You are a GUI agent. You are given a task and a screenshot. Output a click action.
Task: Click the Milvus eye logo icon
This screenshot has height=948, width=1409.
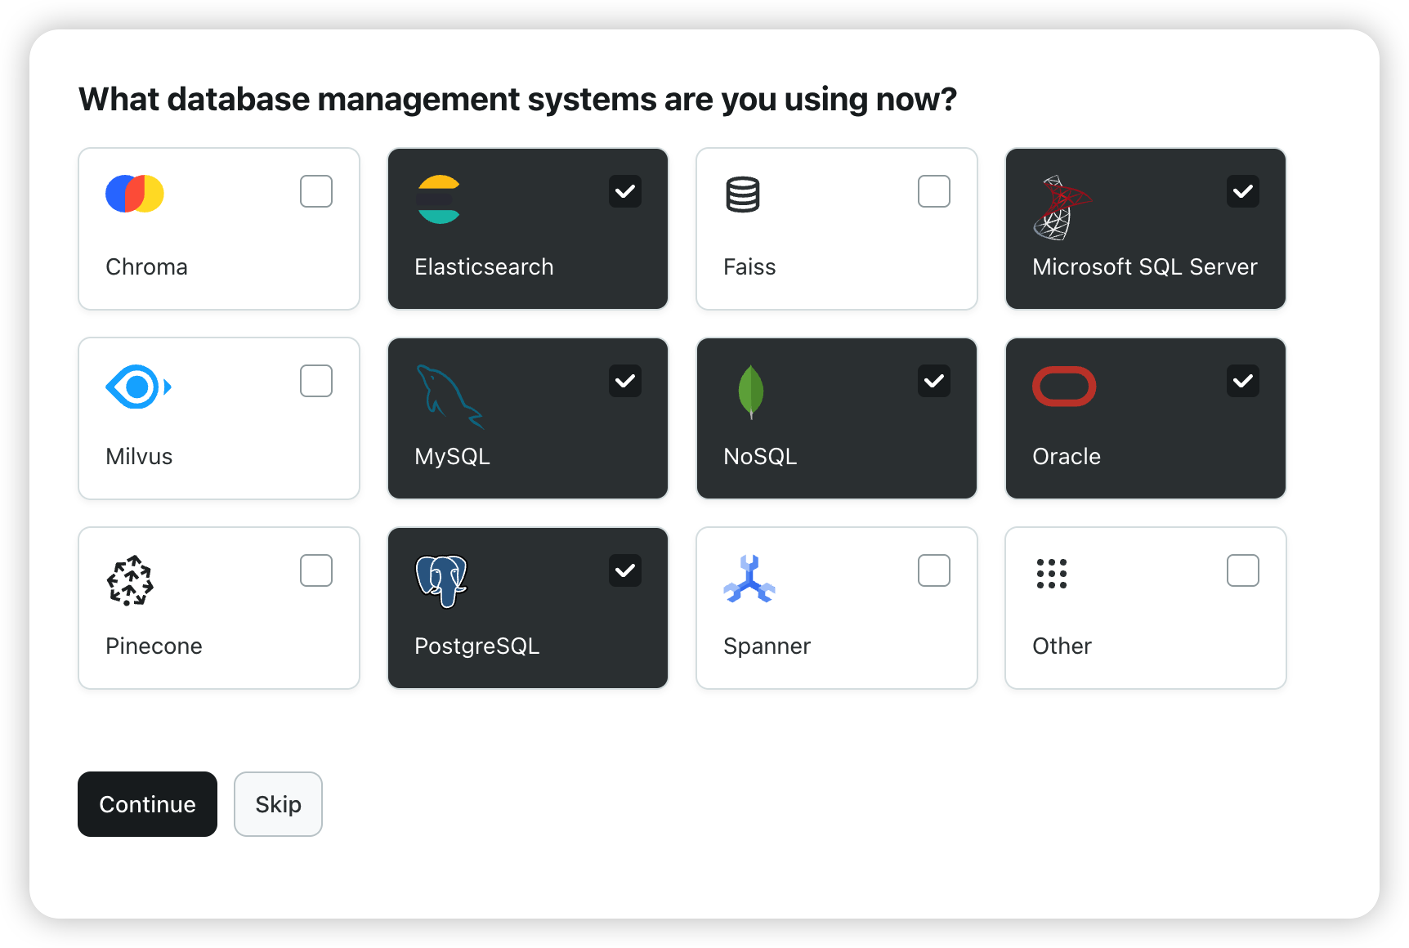[x=138, y=387]
